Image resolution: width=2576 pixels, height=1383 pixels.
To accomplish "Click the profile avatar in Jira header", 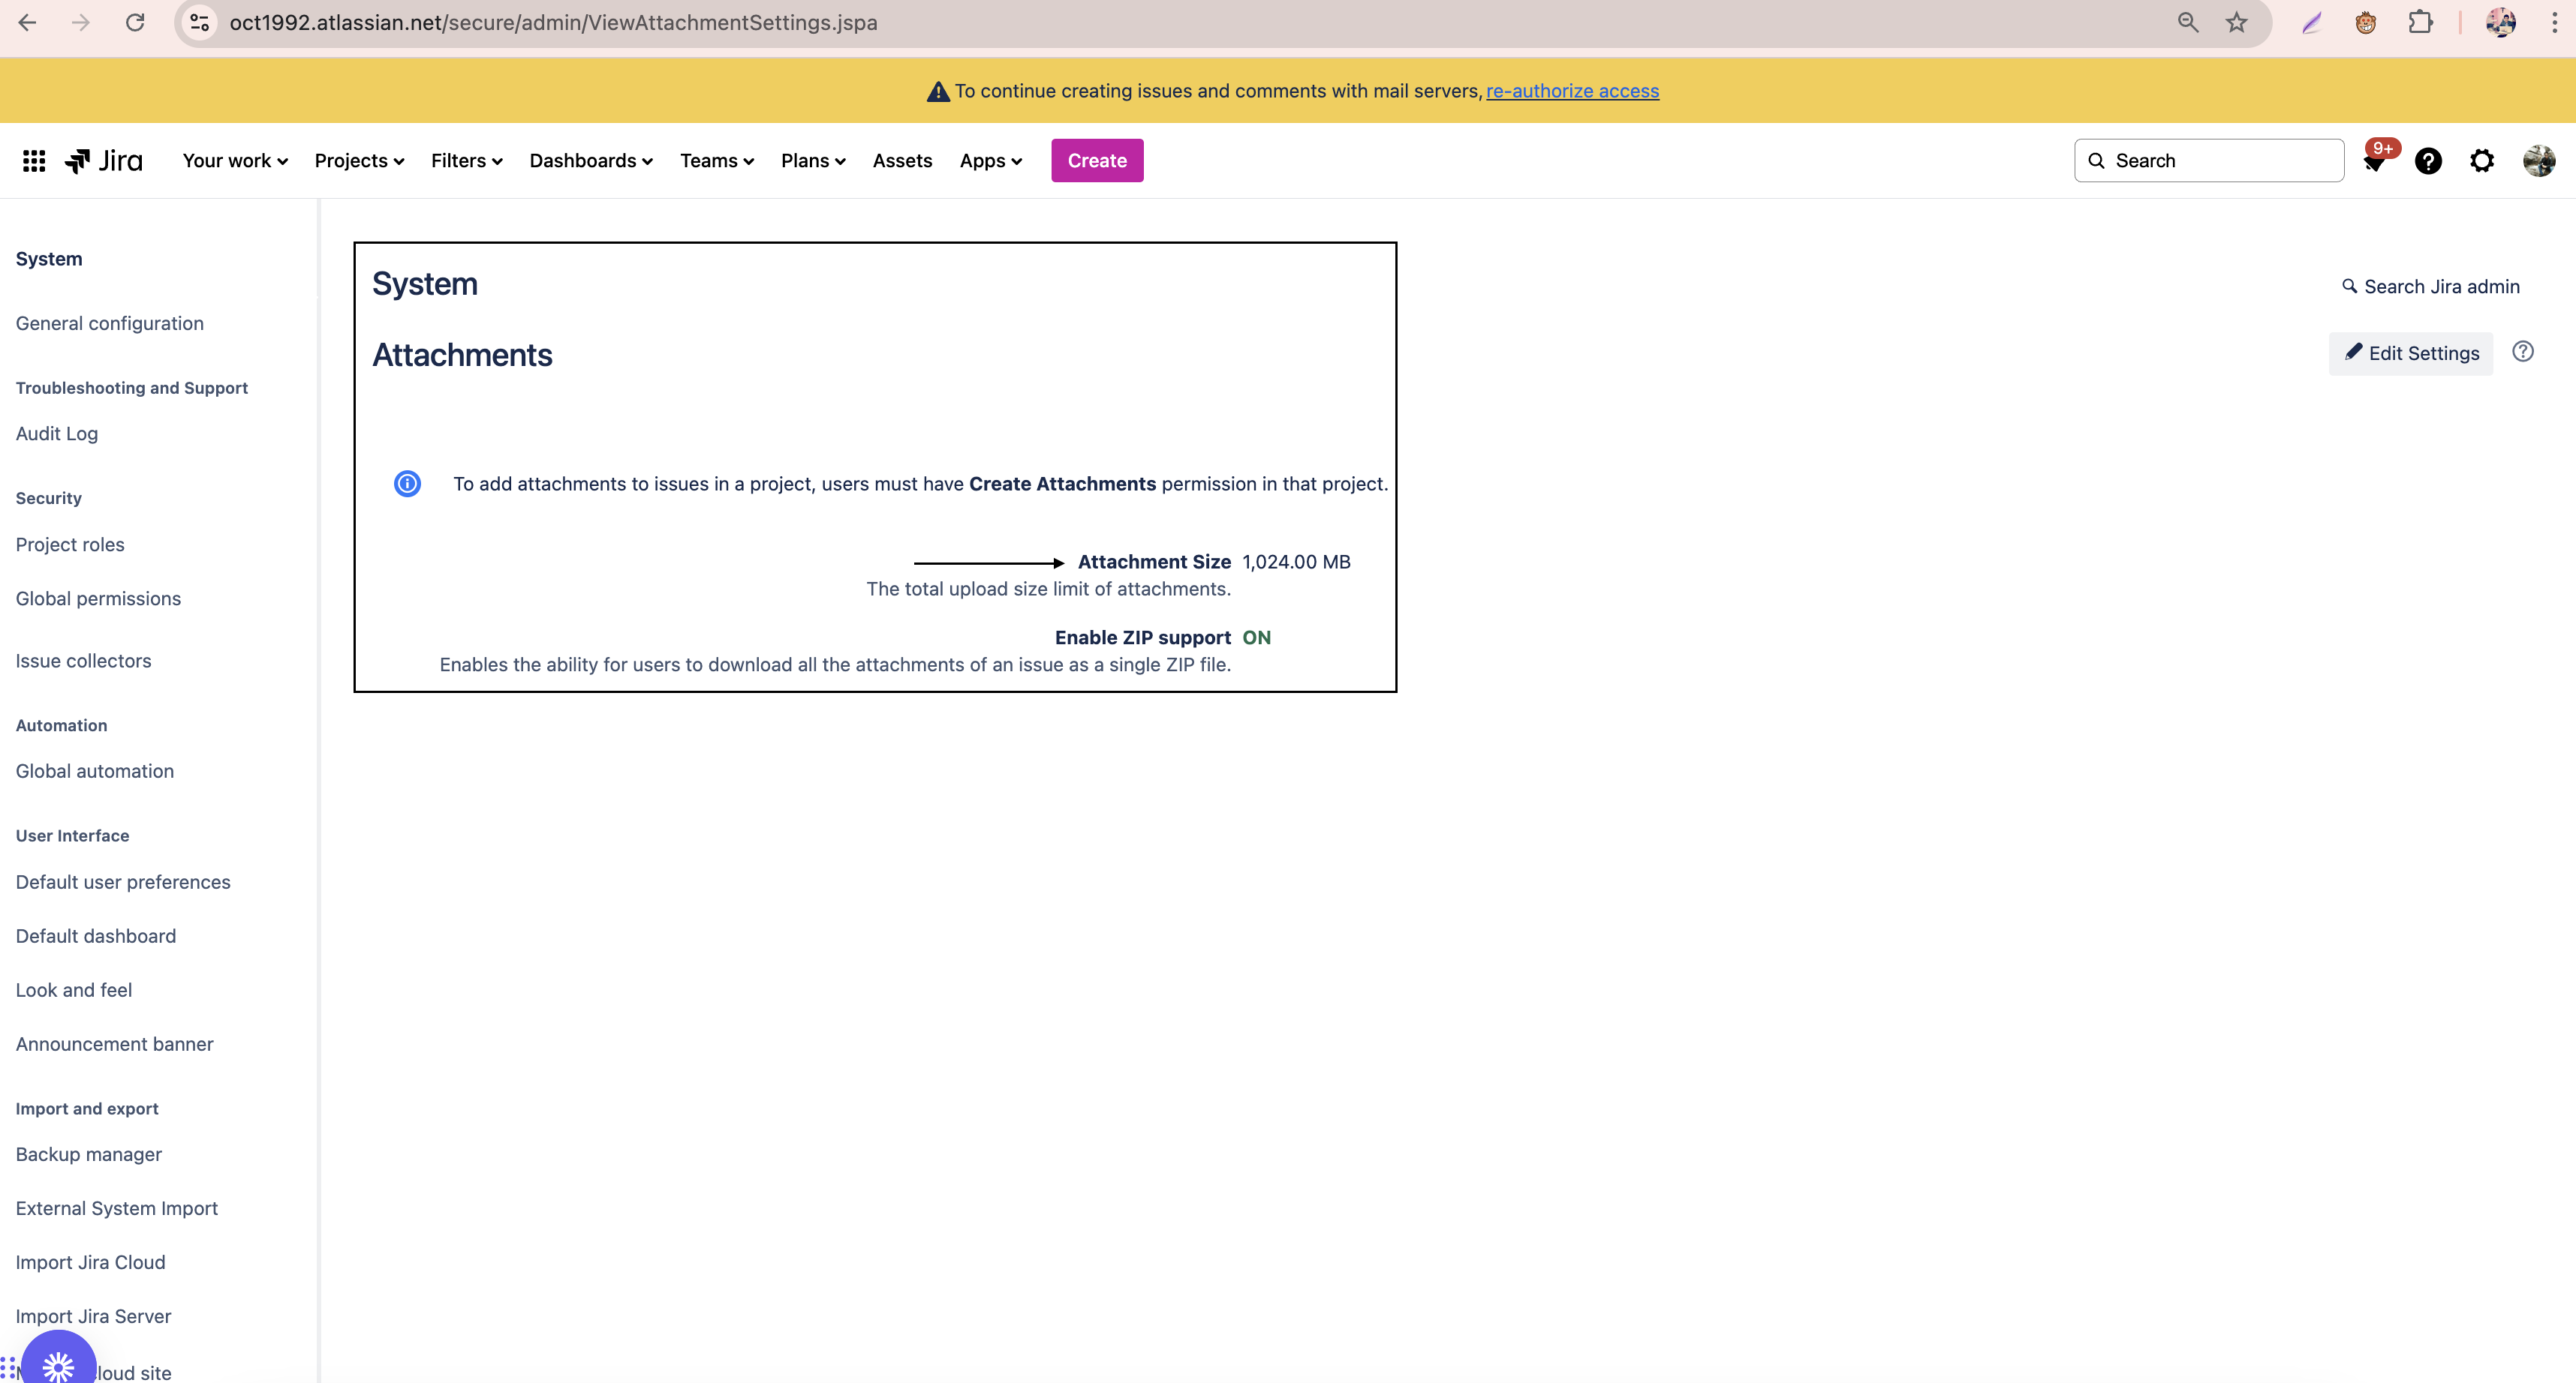I will 2538,161.
